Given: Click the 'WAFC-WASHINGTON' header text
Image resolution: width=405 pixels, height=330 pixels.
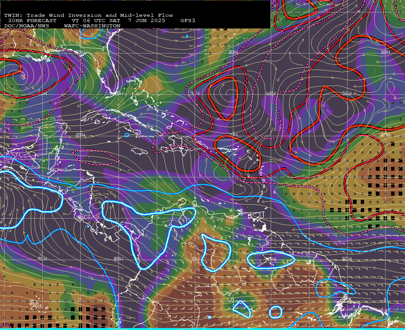Looking at the screenshot, I should [x=92, y=26].
